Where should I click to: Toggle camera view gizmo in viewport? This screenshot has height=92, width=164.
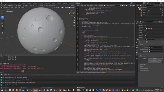click(x=74, y=23)
